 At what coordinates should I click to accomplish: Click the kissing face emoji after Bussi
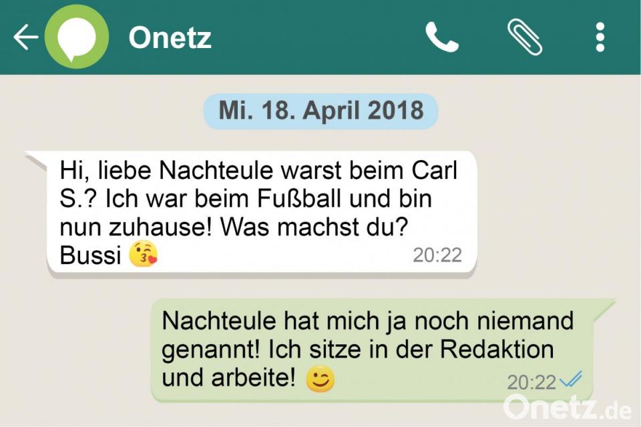pos(143,254)
